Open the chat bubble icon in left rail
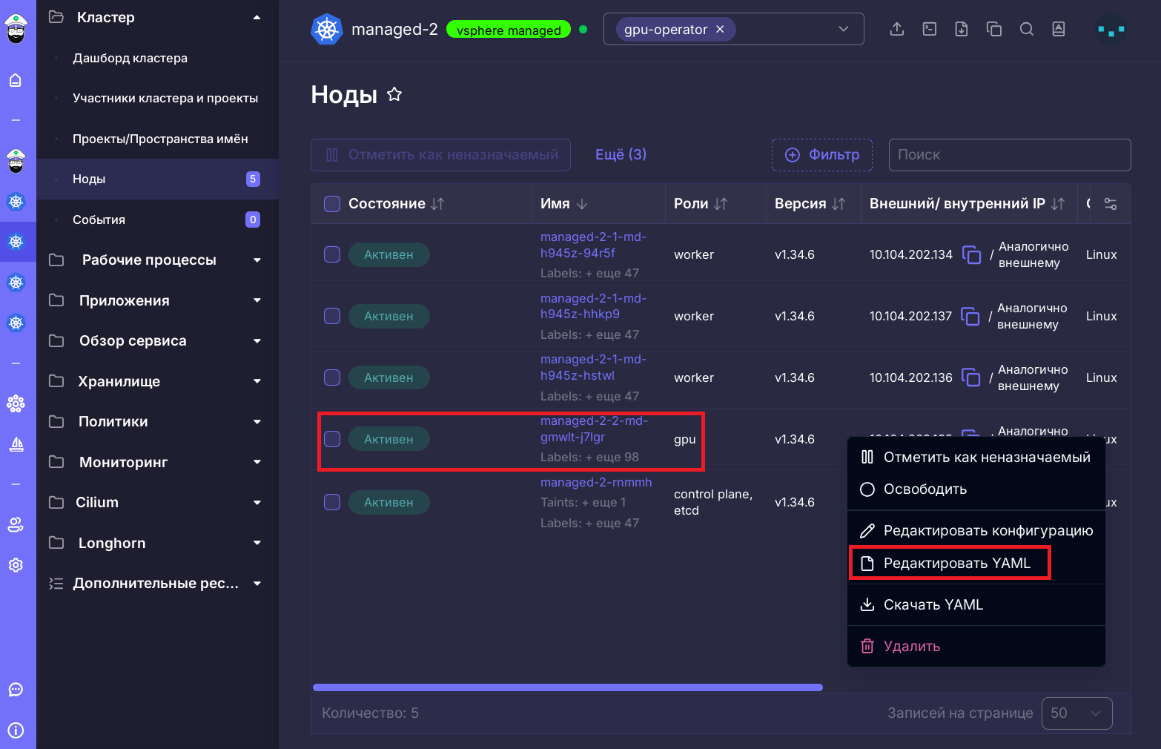This screenshot has height=749, width=1161. pos(16,690)
